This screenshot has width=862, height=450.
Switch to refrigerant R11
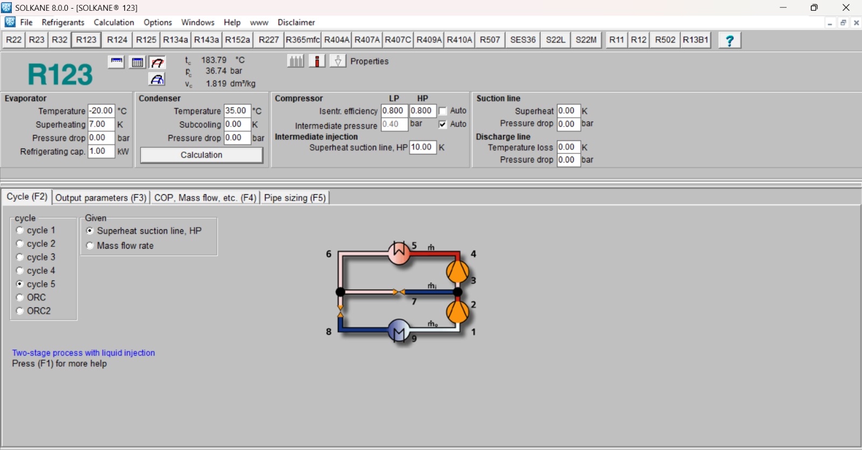pyautogui.click(x=616, y=40)
